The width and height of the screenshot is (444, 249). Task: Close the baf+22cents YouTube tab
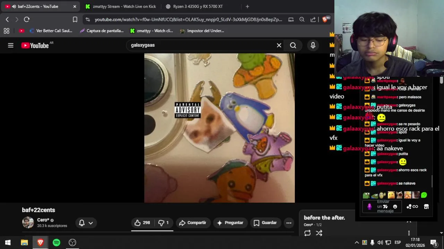pyautogui.click(x=74, y=7)
